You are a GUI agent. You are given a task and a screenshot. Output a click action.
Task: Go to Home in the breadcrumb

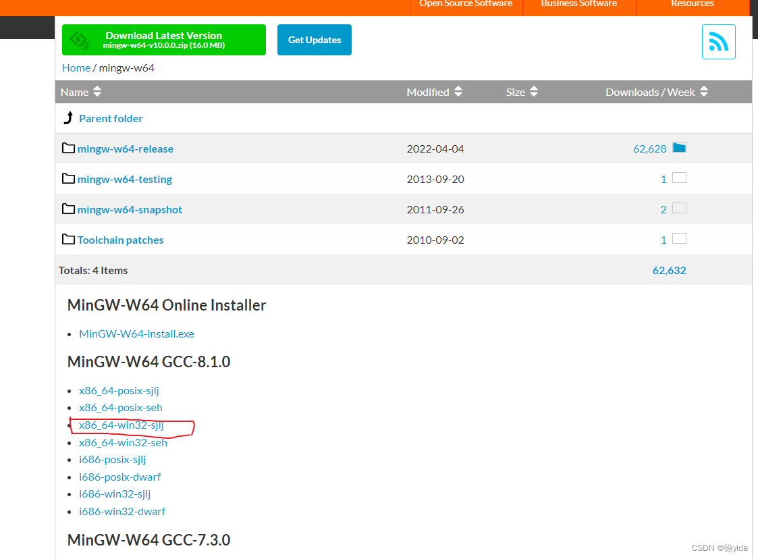[x=76, y=68]
